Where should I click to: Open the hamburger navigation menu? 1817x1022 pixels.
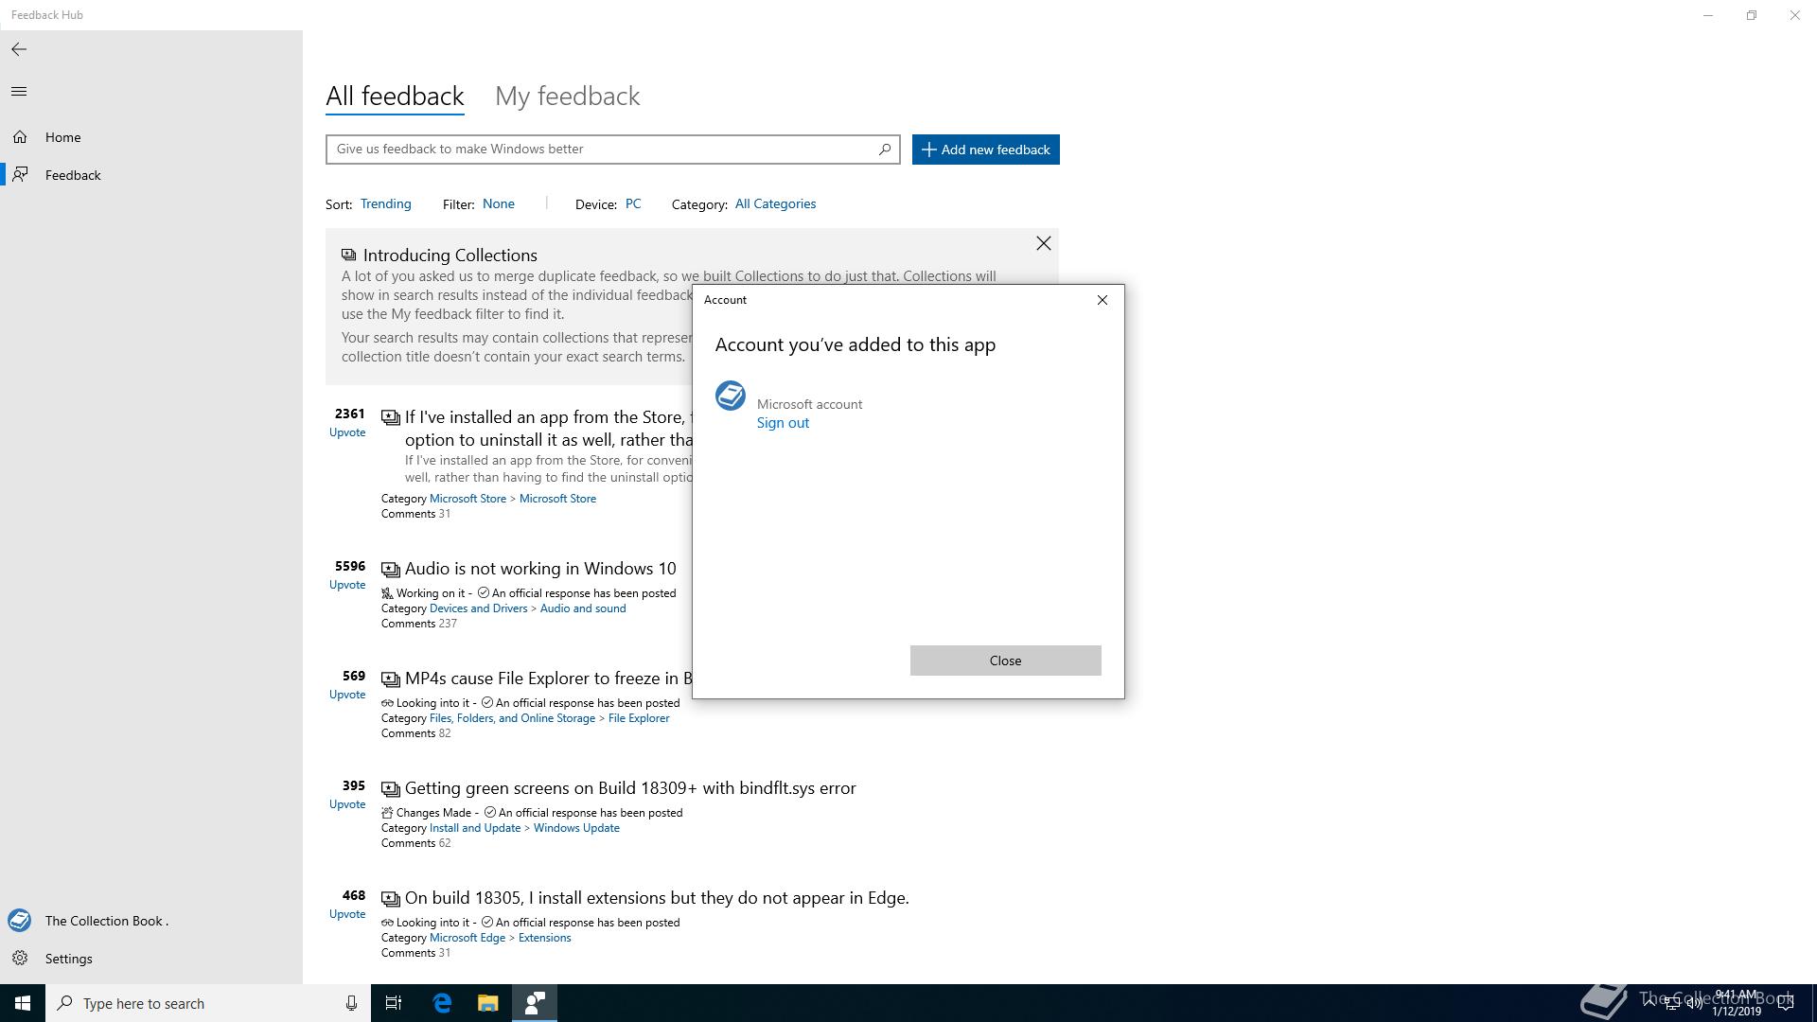click(x=19, y=92)
